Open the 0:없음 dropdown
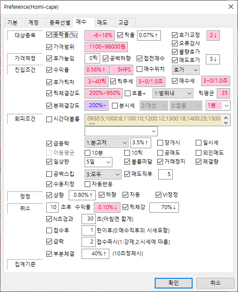This screenshot has width=238, height=292. (x=186, y=106)
